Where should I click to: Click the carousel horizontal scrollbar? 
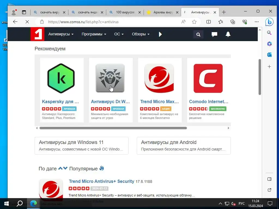[x=113, y=128]
